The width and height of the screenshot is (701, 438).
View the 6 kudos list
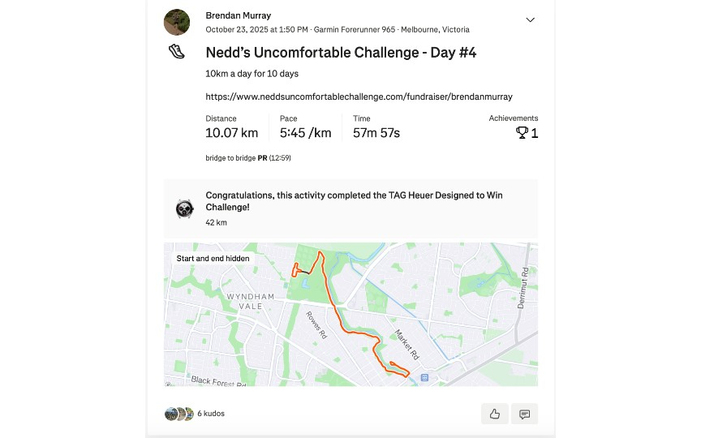click(211, 414)
